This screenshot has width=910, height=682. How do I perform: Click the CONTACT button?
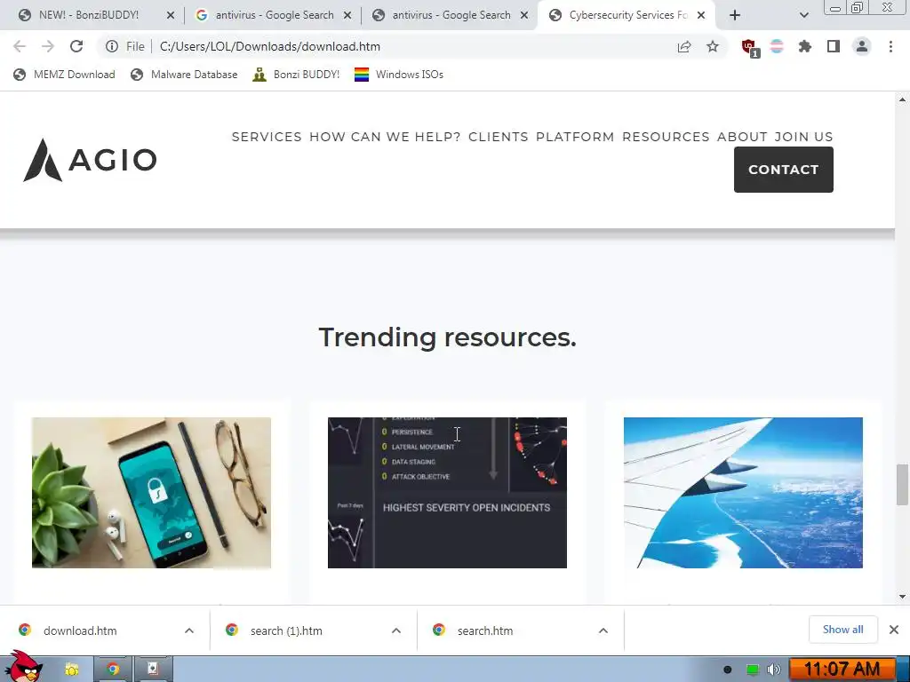[784, 170]
